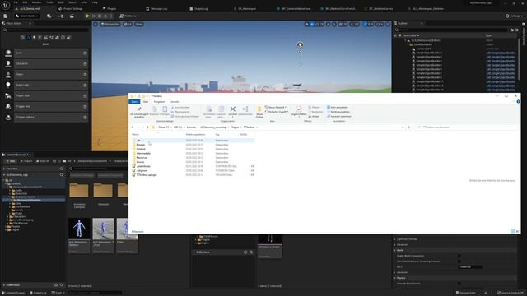Toggle the Outliner visibility eye column header
Screen dimensions: 527x296
point(395,35)
